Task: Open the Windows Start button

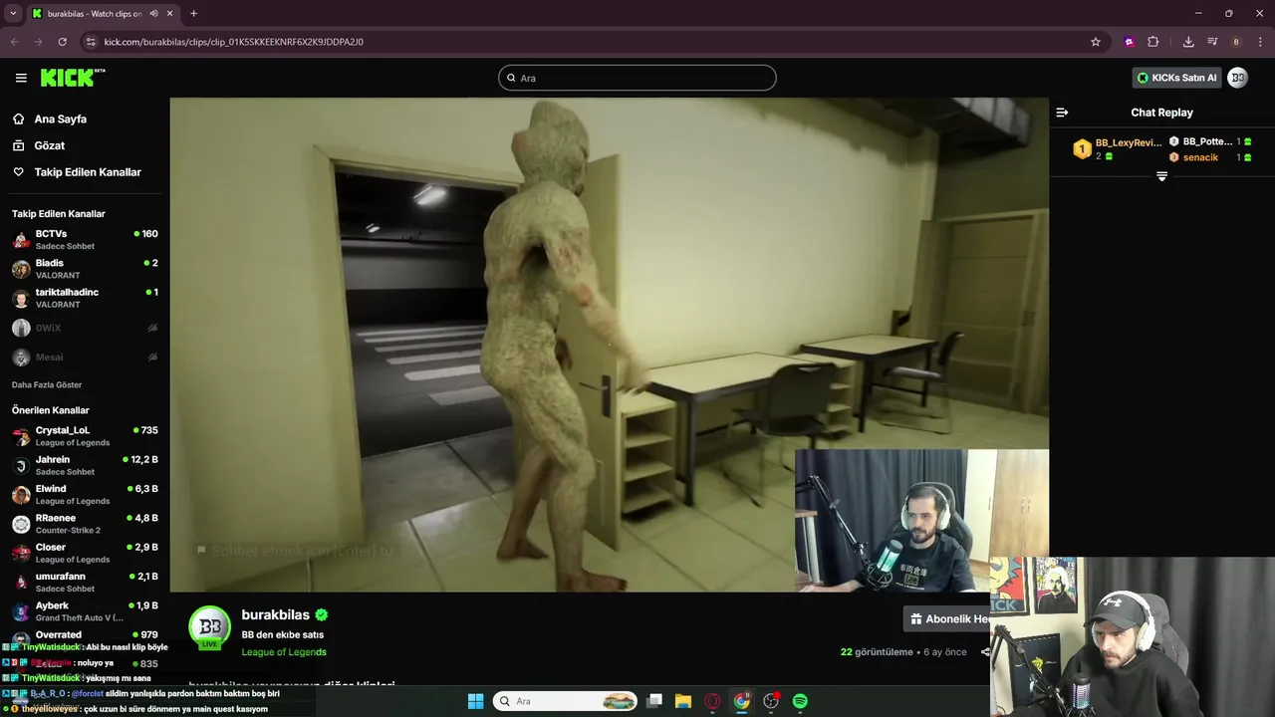Action: (475, 701)
